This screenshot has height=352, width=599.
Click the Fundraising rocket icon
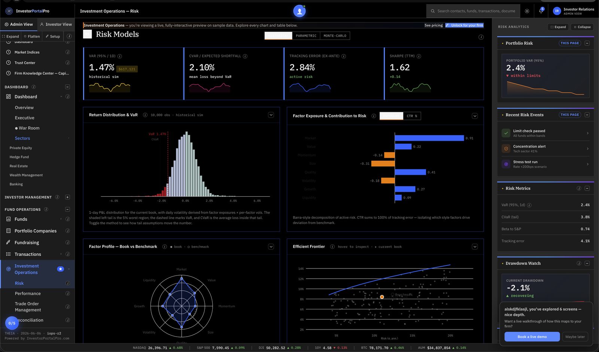(x=8, y=242)
